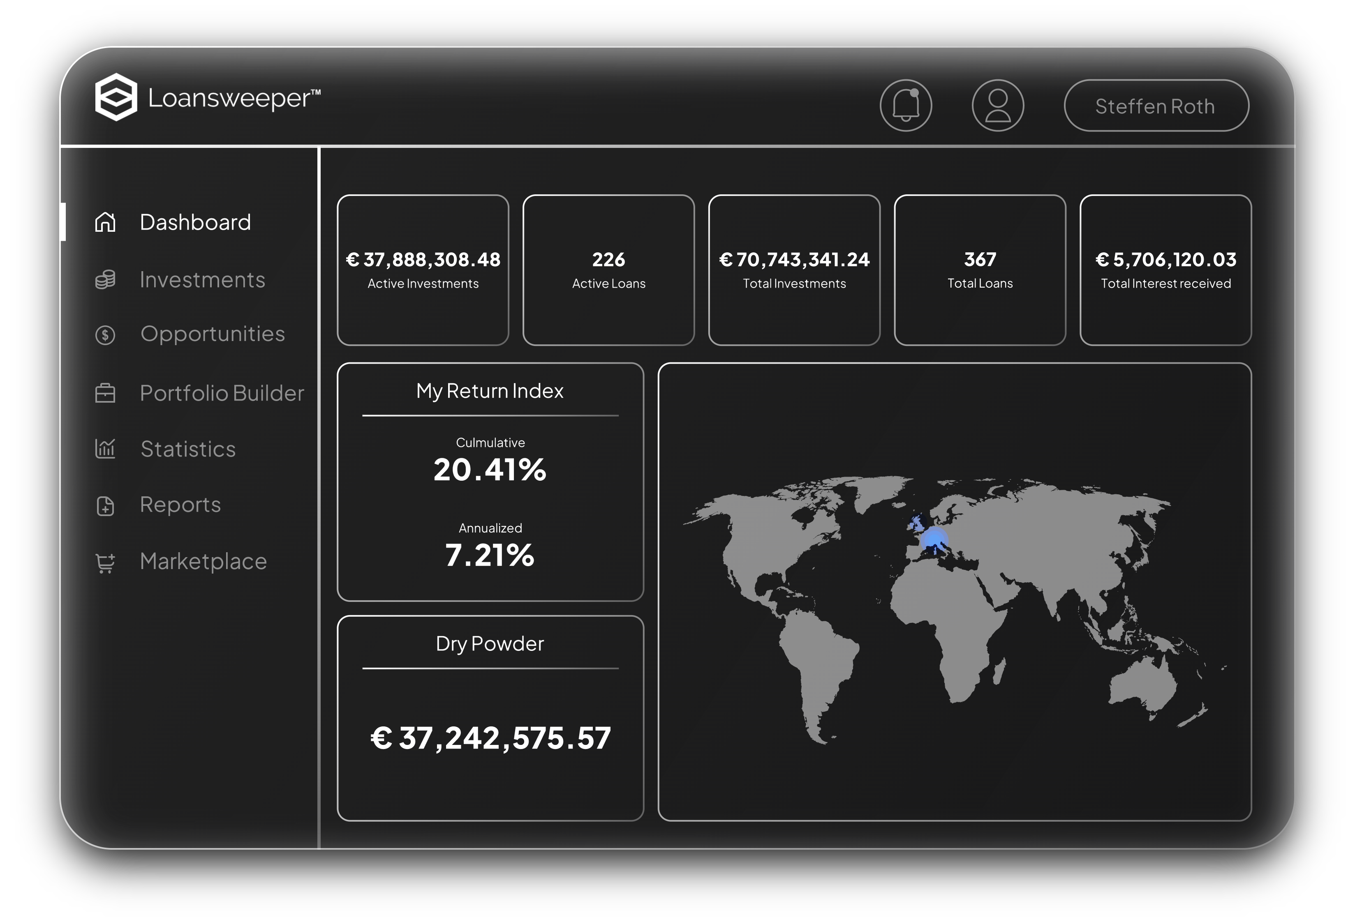Open notifications via the bell icon

[x=906, y=106]
